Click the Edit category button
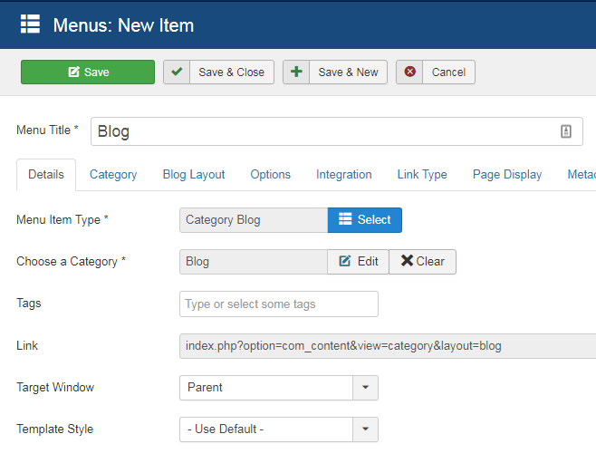This screenshot has width=596, height=463. pos(358,262)
